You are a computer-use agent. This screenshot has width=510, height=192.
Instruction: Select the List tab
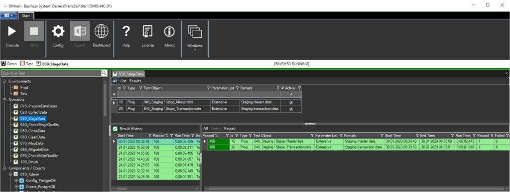[x=124, y=81]
